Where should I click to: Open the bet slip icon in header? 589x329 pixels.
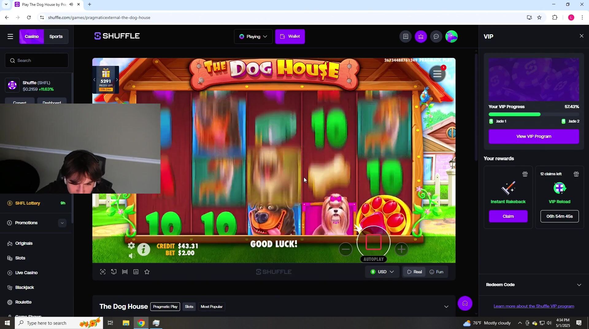click(x=406, y=36)
